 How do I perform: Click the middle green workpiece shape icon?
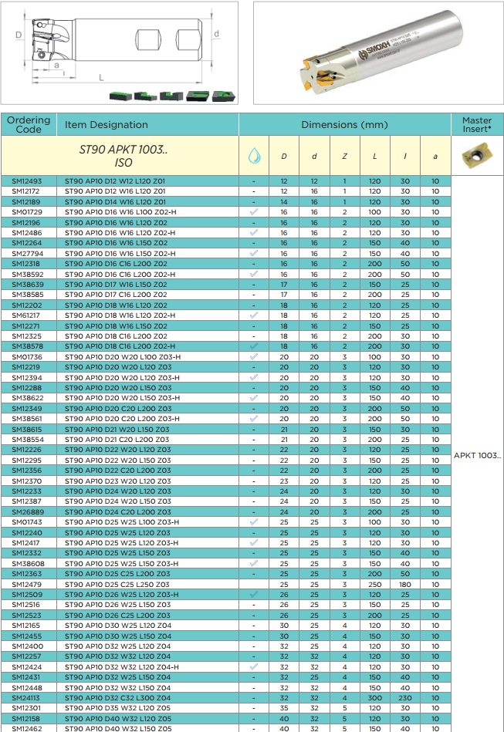171,96
